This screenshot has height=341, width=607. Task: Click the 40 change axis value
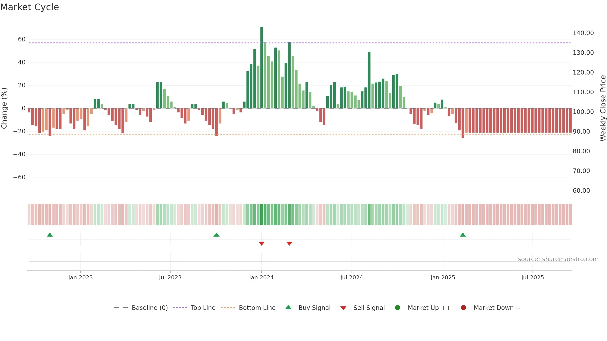22,62
